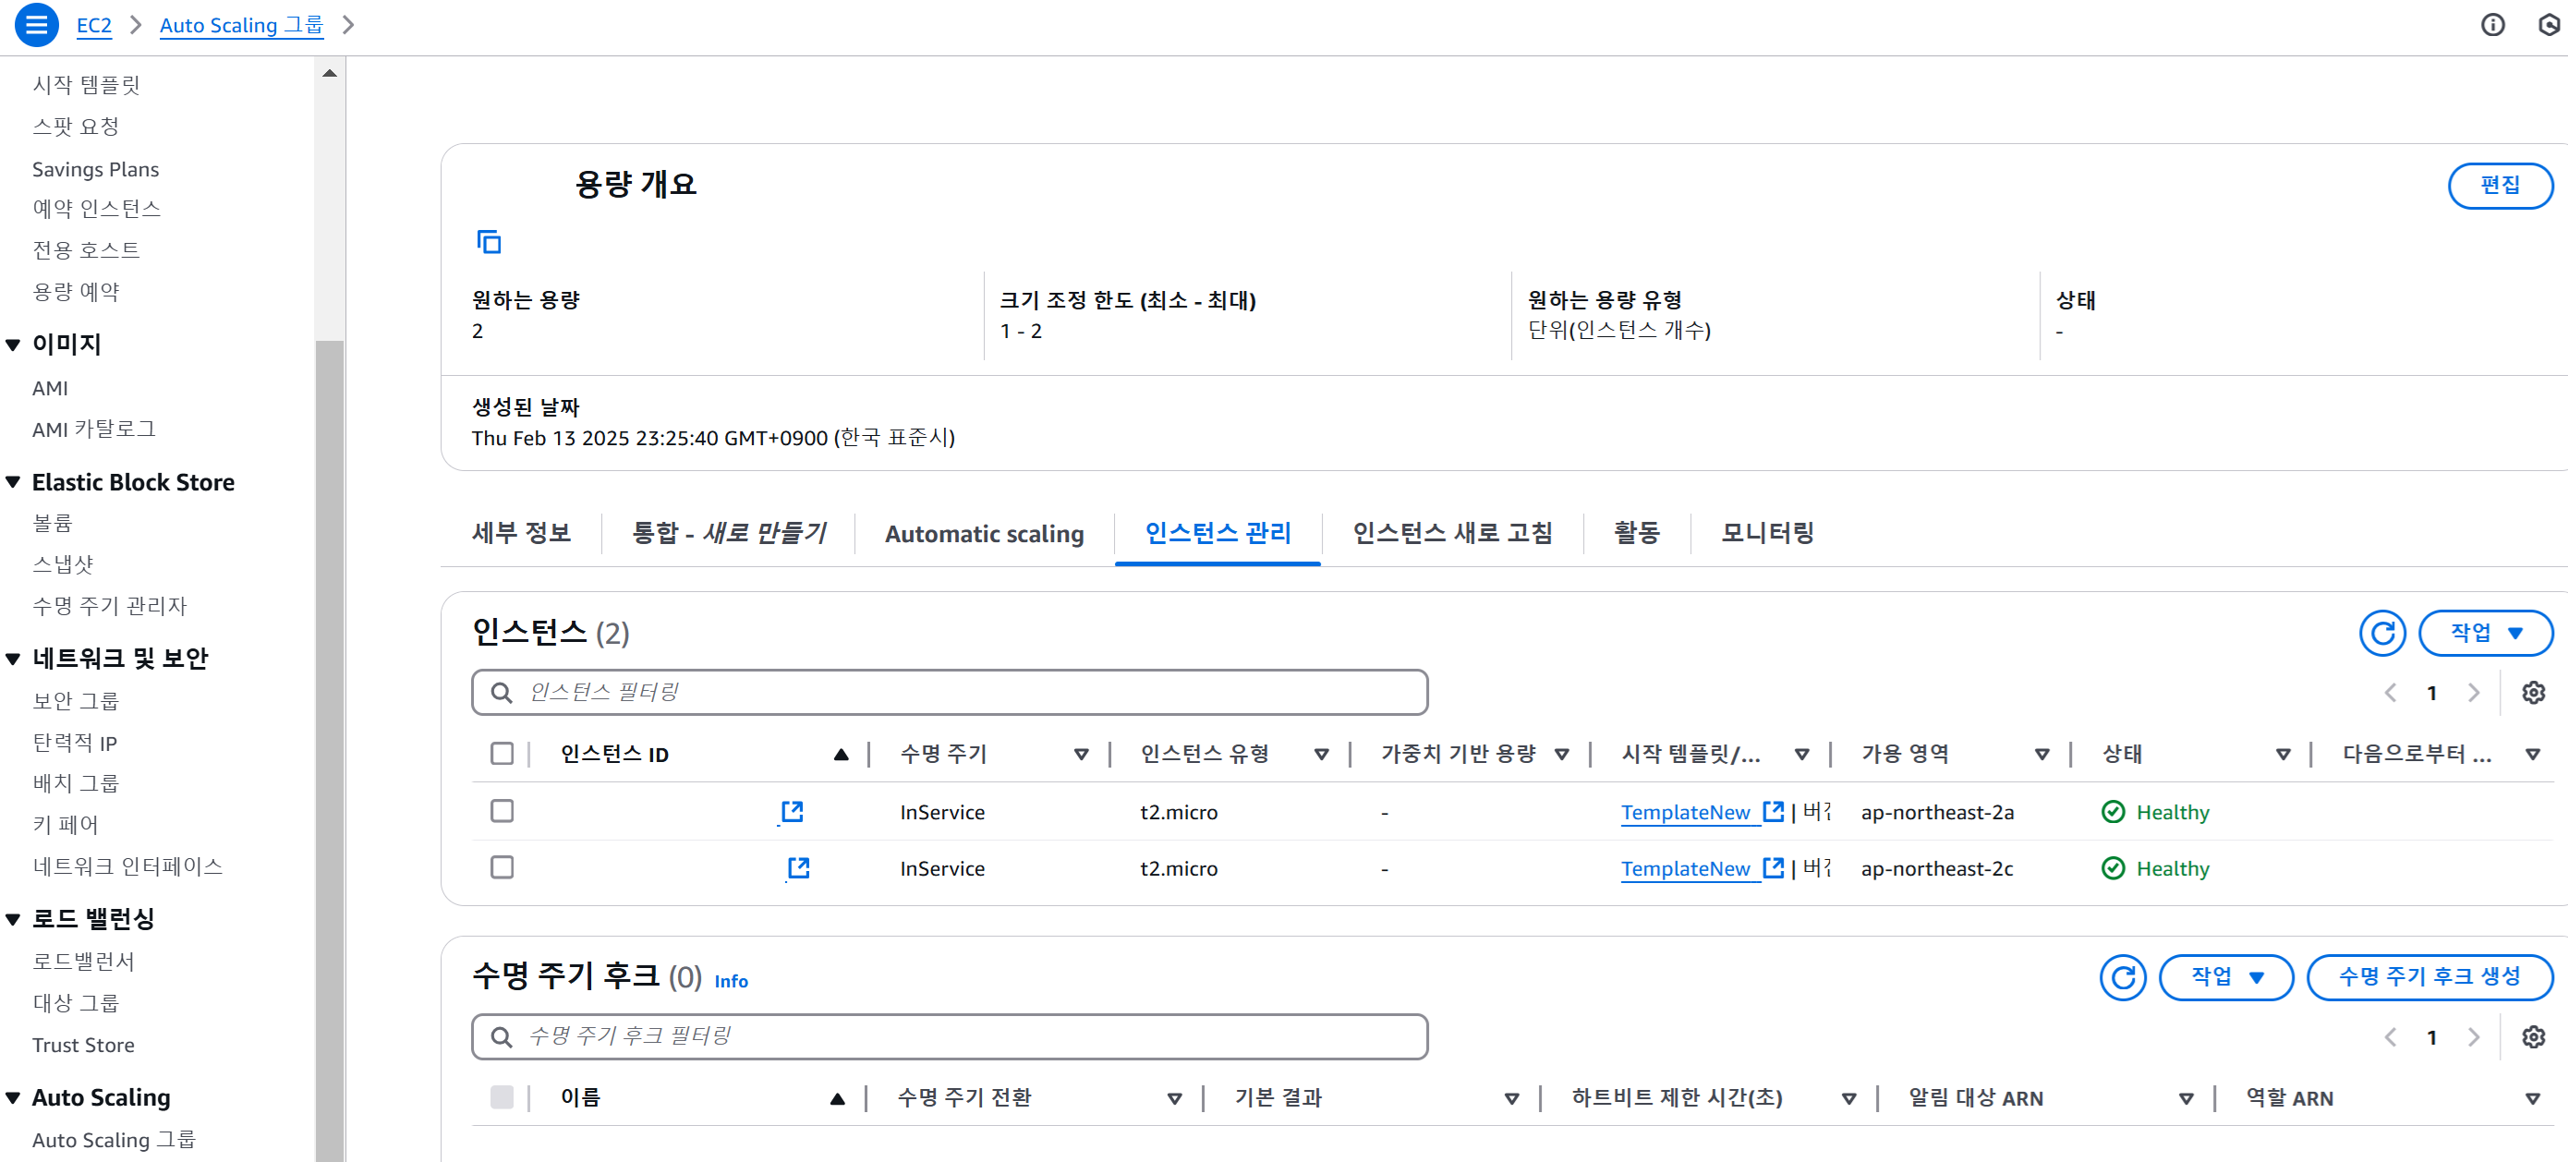Open lifecycle hooks table settings gear
The height and width of the screenshot is (1162, 2568).
[x=2533, y=1037]
